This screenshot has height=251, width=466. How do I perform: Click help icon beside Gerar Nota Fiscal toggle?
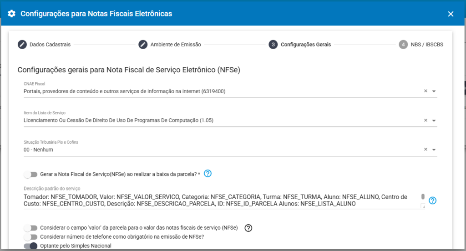[x=208, y=173]
